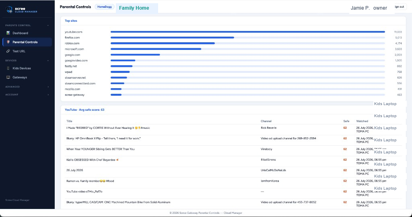The width and height of the screenshot is (412, 217).
Task: Click the Sign out button
Action: tap(400, 7)
